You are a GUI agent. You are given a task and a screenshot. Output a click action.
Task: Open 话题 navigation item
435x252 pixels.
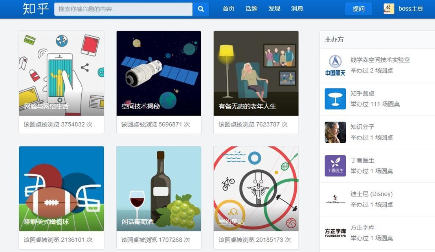click(251, 9)
